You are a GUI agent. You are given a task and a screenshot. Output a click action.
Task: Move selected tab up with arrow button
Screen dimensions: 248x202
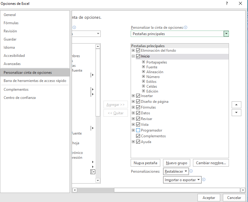tap(237, 105)
